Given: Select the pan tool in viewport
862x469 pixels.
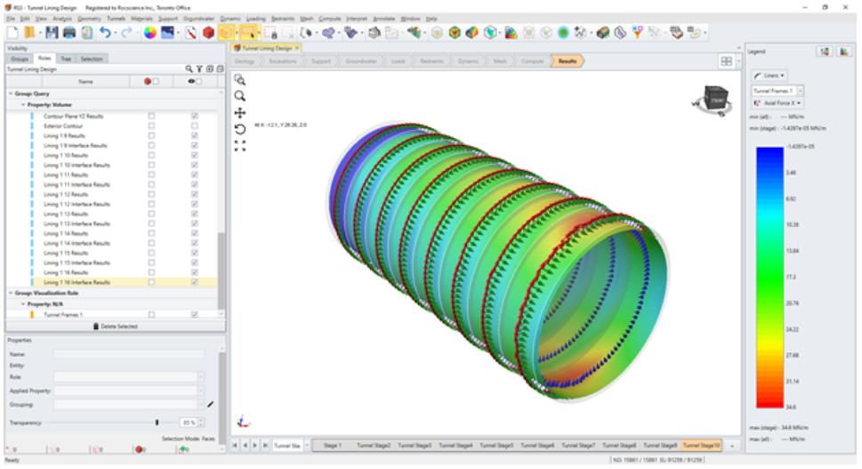Looking at the screenshot, I should click(x=239, y=113).
